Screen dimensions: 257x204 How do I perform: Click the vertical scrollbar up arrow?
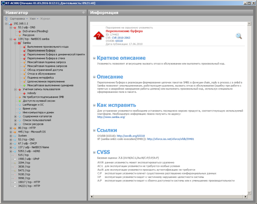249,24
